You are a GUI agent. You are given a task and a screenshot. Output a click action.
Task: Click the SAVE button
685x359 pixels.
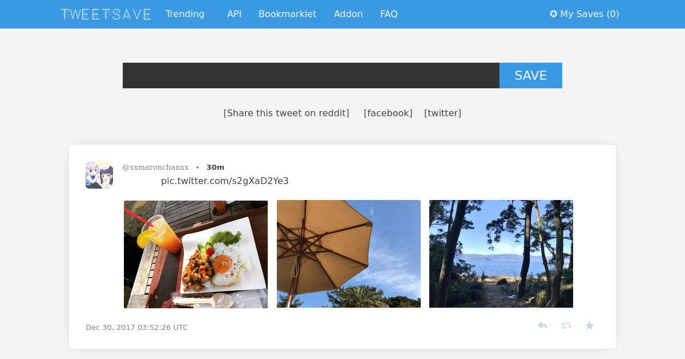531,75
